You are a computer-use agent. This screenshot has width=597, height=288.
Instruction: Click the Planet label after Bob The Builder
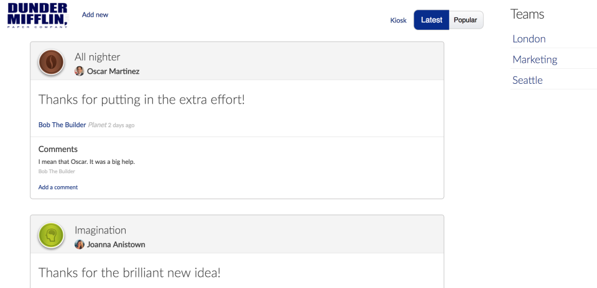[97, 125]
